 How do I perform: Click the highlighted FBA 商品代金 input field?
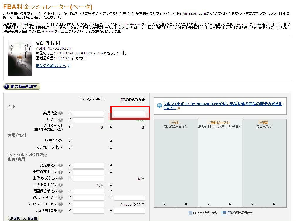[129, 113]
